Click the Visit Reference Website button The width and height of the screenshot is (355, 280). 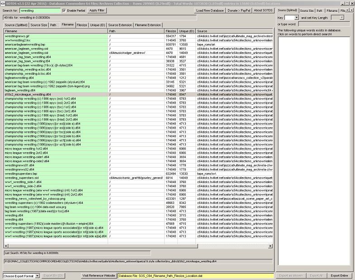click(x=99, y=275)
